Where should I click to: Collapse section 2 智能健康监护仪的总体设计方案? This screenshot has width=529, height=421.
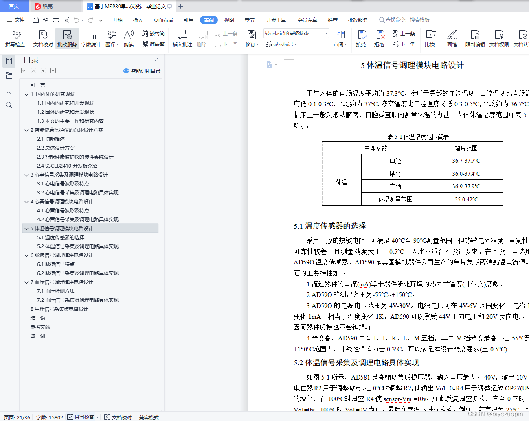pyautogui.click(x=26, y=130)
